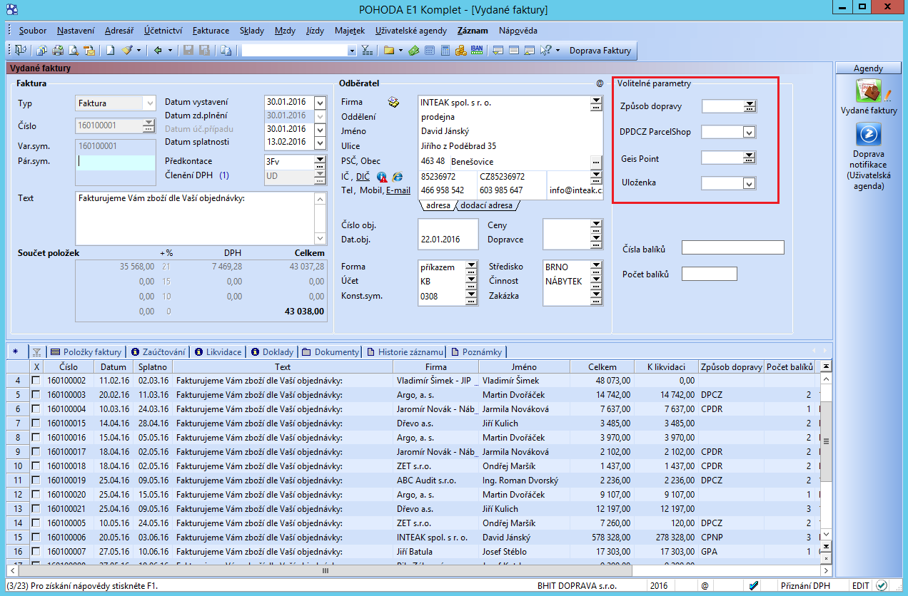Expand the Geis Point dropdown
This screenshot has width=908, height=596.
click(750, 158)
